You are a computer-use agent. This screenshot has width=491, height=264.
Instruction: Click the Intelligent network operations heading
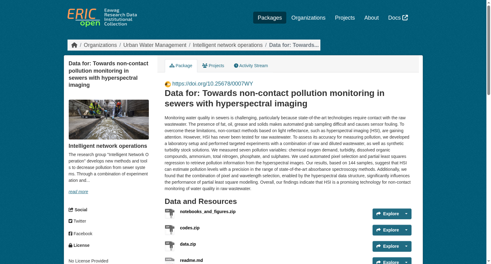coord(108,146)
